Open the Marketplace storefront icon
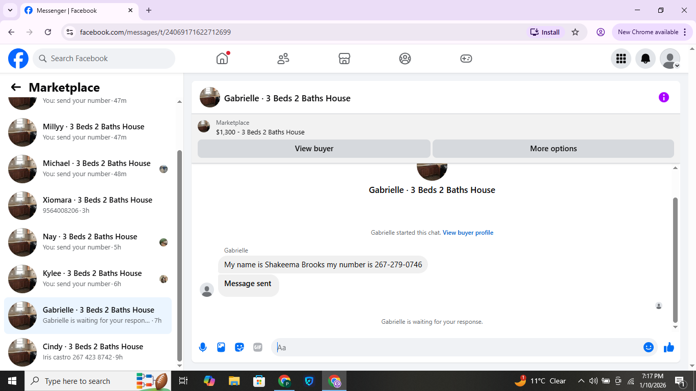This screenshot has width=696, height=391. [x=344, y=59]
